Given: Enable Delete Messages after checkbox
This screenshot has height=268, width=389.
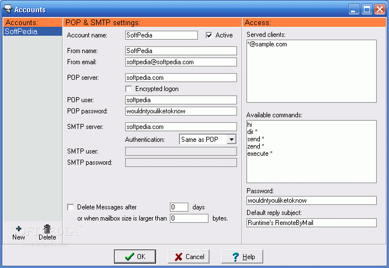Looking at the screenshot, I should (x=70, y=207).
